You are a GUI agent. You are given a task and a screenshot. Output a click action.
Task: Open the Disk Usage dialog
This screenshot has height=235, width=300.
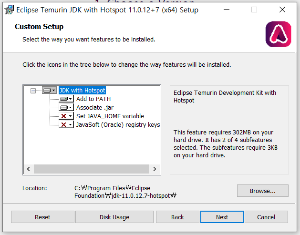(x=114, y=217)
